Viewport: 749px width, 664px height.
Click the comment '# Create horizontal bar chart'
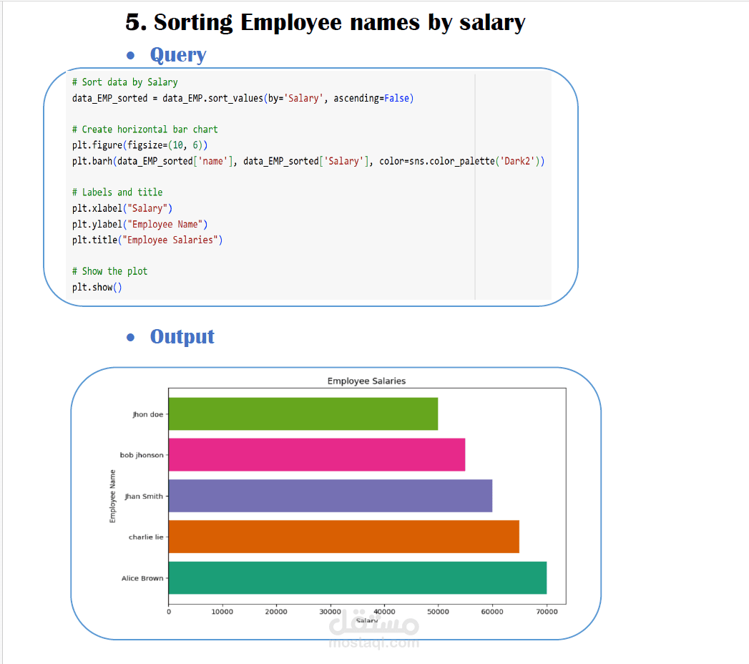145,130
